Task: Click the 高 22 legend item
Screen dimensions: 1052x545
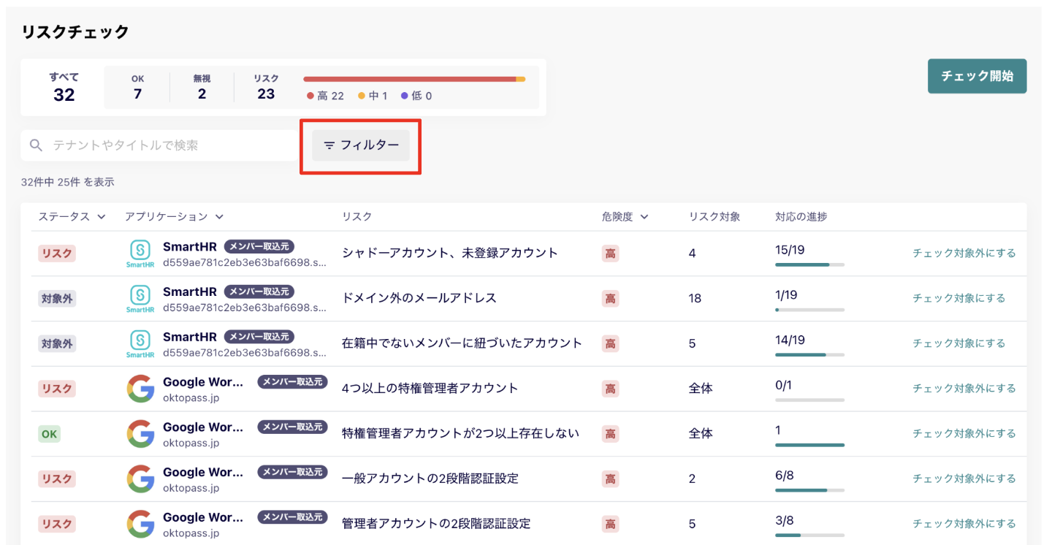Action: click(x=326, y=96)
